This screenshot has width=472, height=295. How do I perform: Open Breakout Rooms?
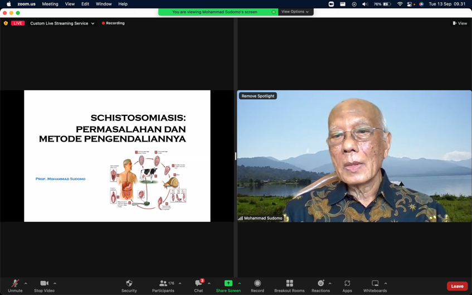click(289, 284)
